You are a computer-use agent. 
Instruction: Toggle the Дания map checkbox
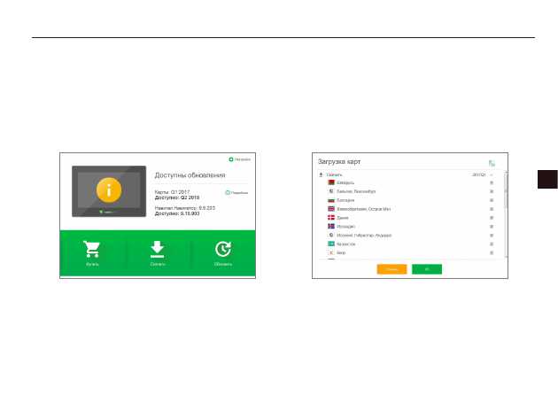492,218
